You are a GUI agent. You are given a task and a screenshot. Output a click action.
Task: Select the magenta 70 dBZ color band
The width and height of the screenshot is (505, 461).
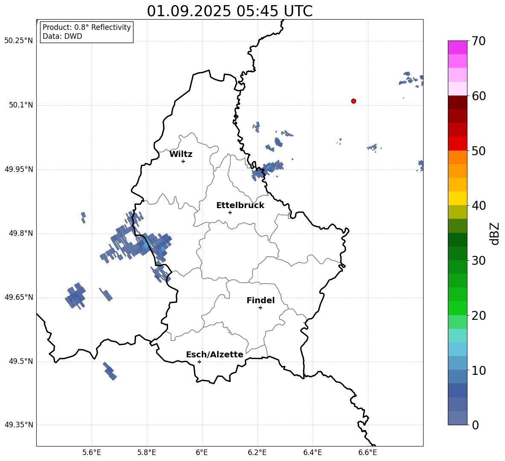[x=458, y=47]
